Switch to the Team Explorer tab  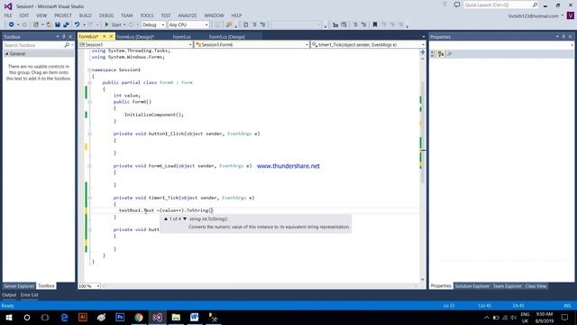pyautogui.click(x=507, y=286)
